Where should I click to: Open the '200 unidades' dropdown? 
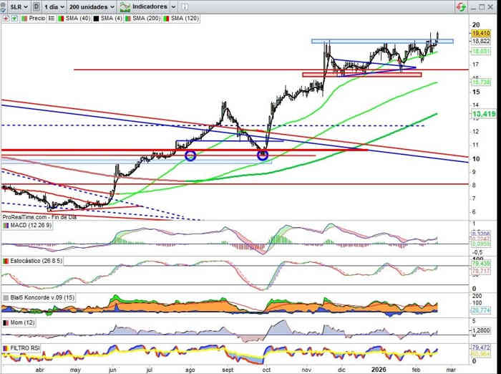point(91,6)
